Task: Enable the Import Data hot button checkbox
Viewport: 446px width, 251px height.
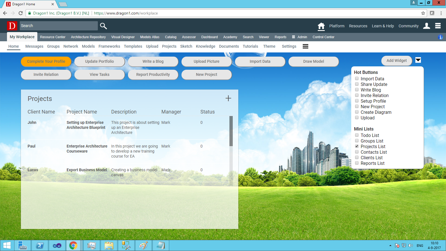Action: point(357,79)
